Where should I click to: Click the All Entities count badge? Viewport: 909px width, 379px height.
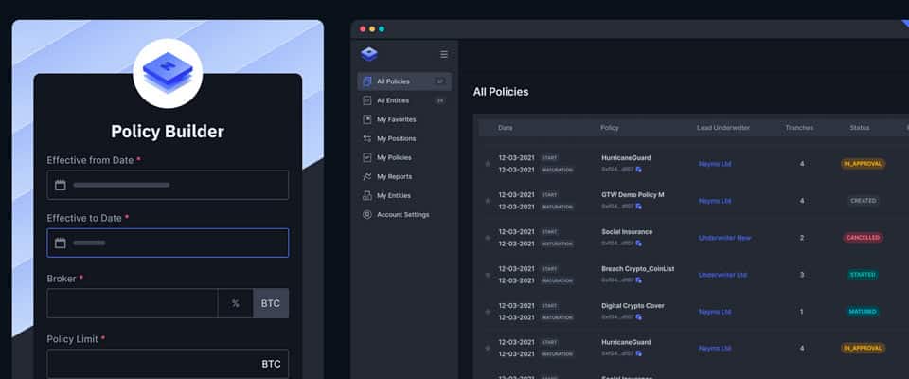click(x=440, y=100)
